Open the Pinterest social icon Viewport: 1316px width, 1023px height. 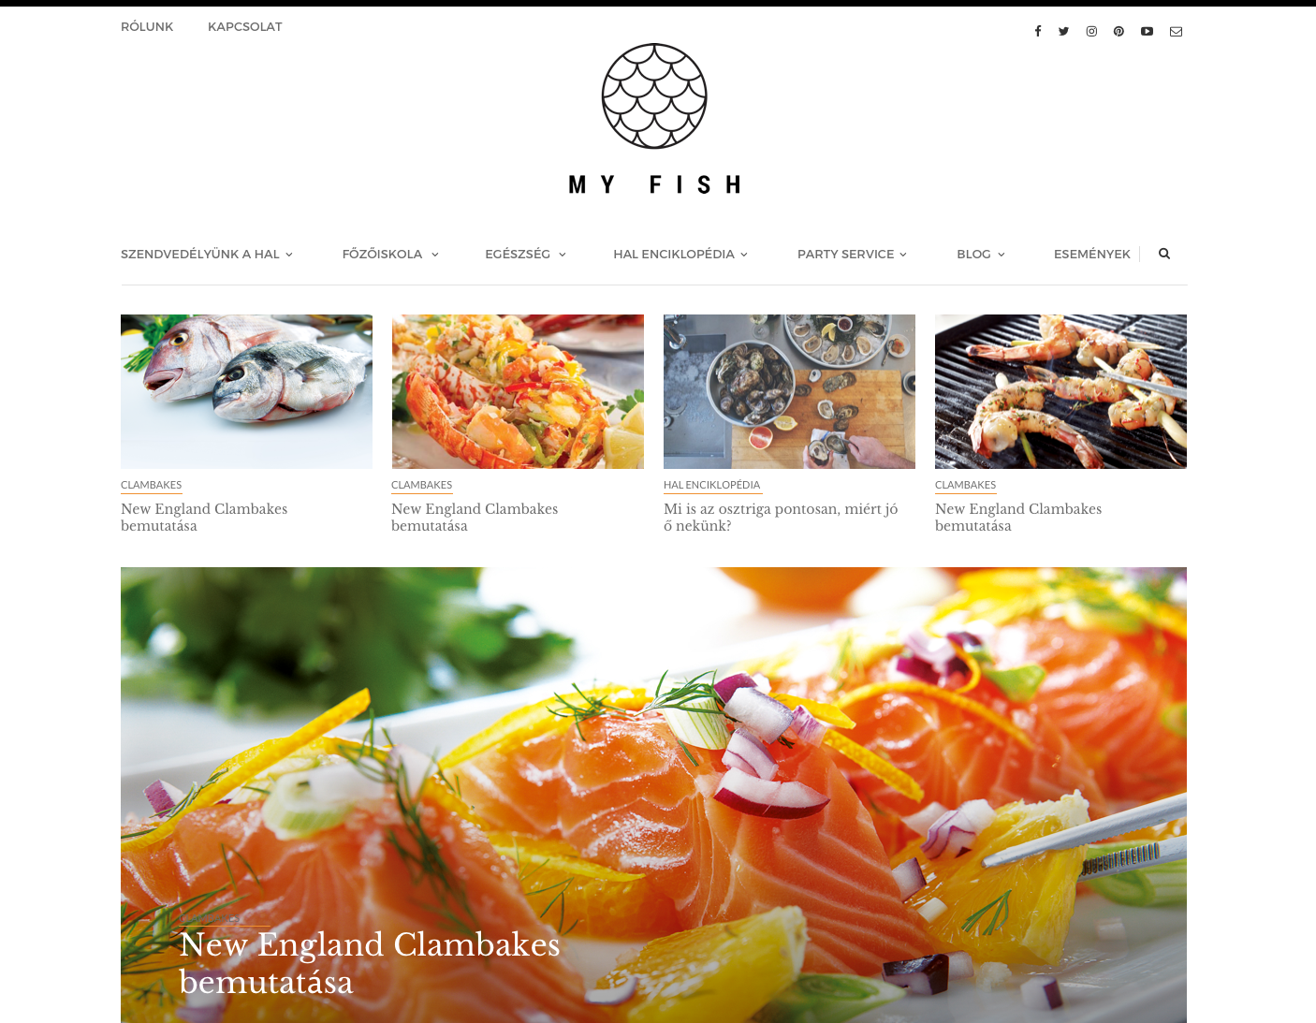point(1119,31)
